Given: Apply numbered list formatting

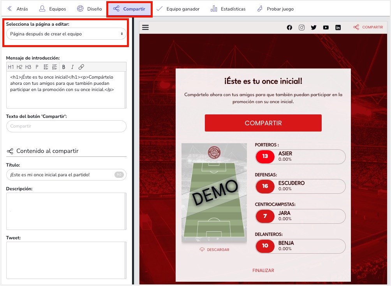Looking at the screenshot, I should (55, 67).
